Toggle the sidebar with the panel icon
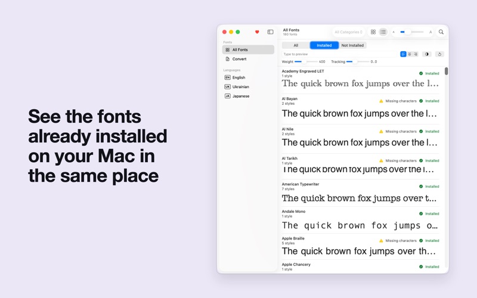This screenshot has width=477, height=298. (270, 32)
